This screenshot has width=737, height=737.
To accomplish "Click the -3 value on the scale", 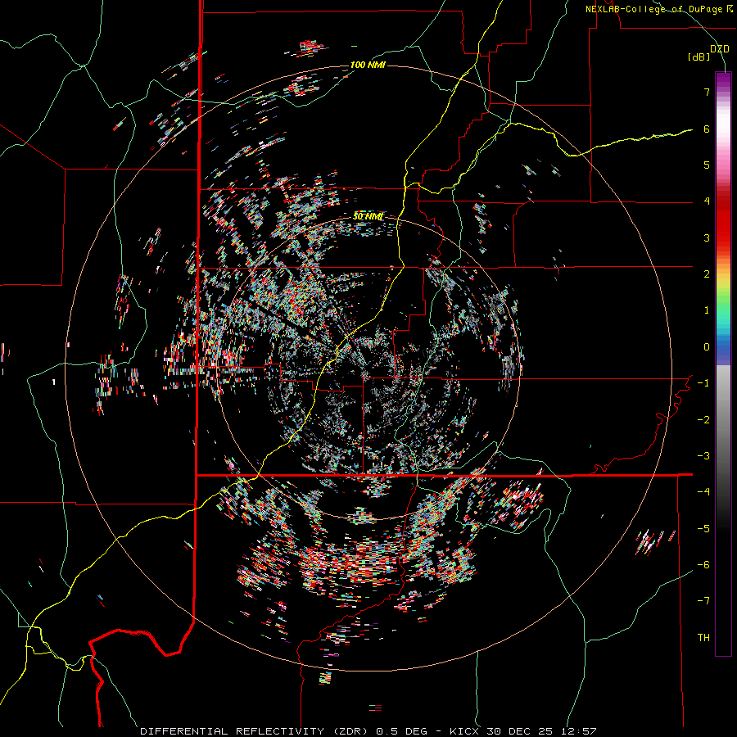I will pyautogui.click(x=703, y=456).
